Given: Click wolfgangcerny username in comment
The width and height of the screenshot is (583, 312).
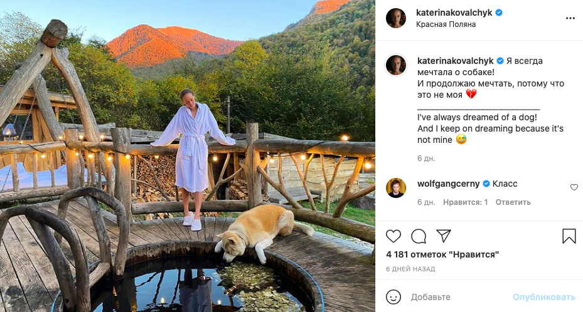Looking at the screenshot, I should pos(448,184).
